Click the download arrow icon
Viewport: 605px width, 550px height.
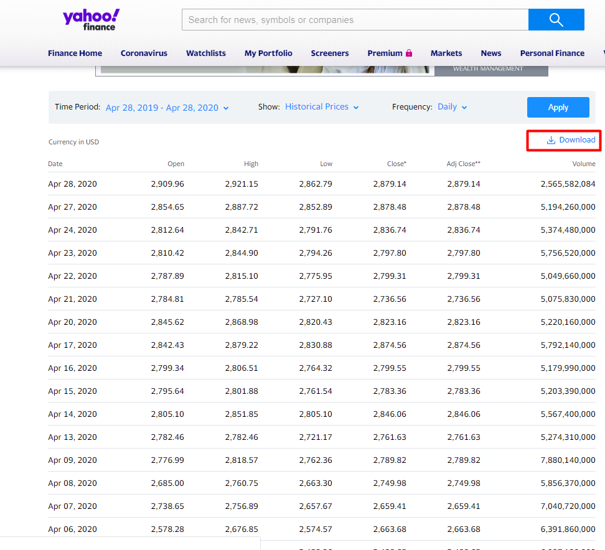point(551,140)
